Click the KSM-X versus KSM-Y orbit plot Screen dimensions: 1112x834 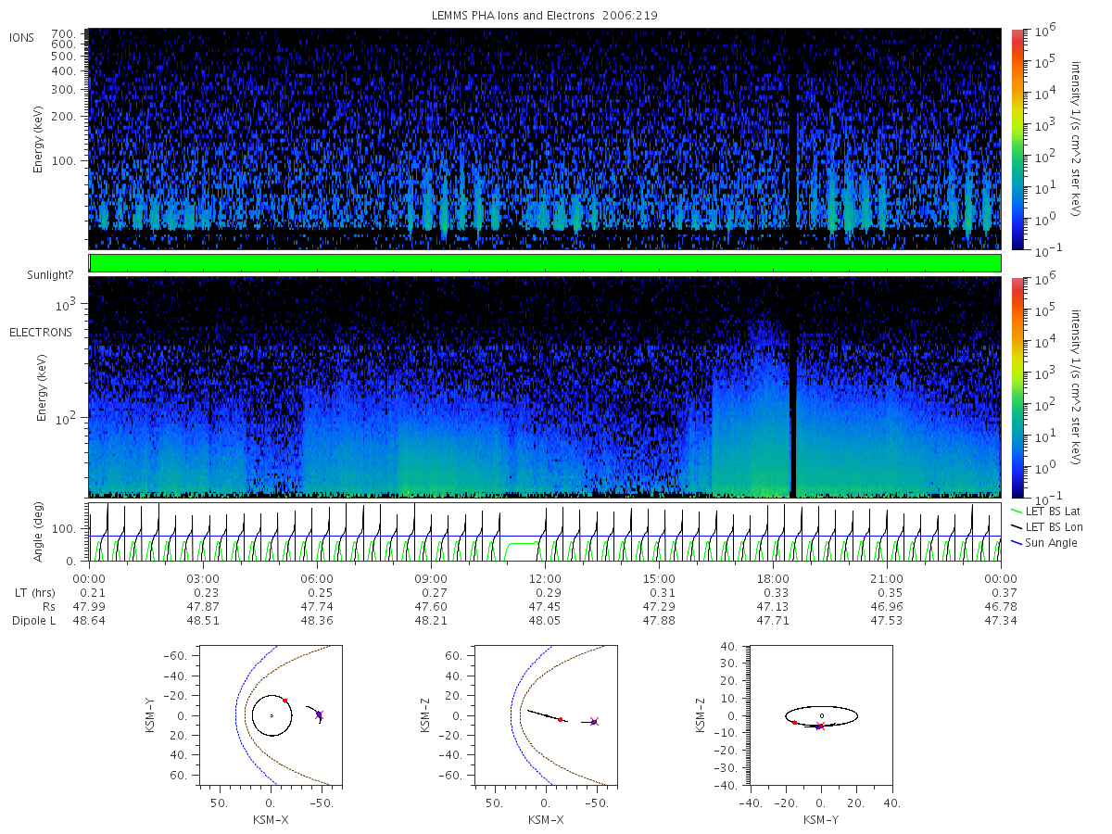point(271,715)
